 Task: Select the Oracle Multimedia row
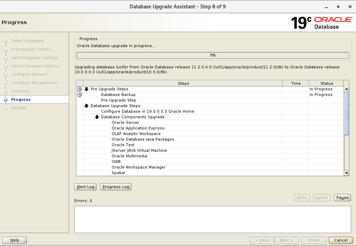(210, 156)
